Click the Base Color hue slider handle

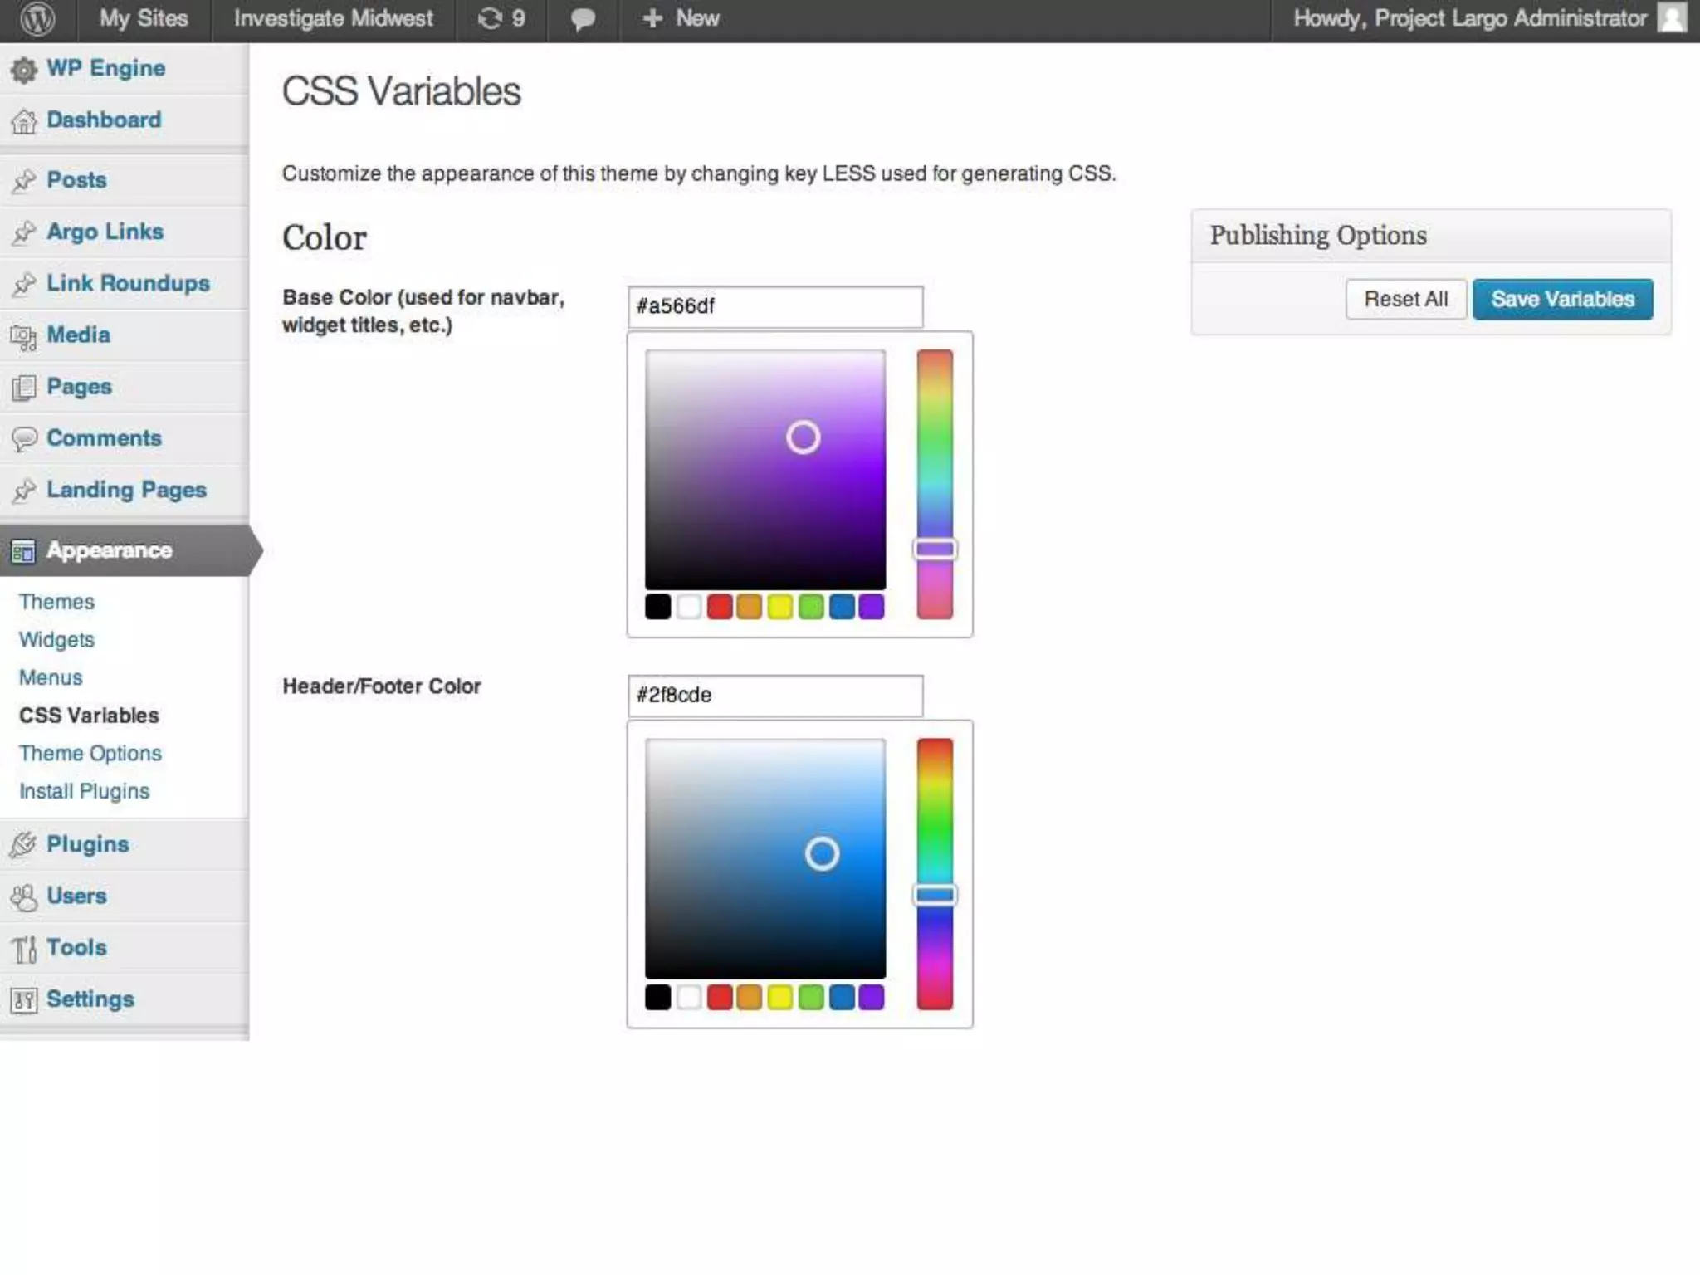[935, 549]
